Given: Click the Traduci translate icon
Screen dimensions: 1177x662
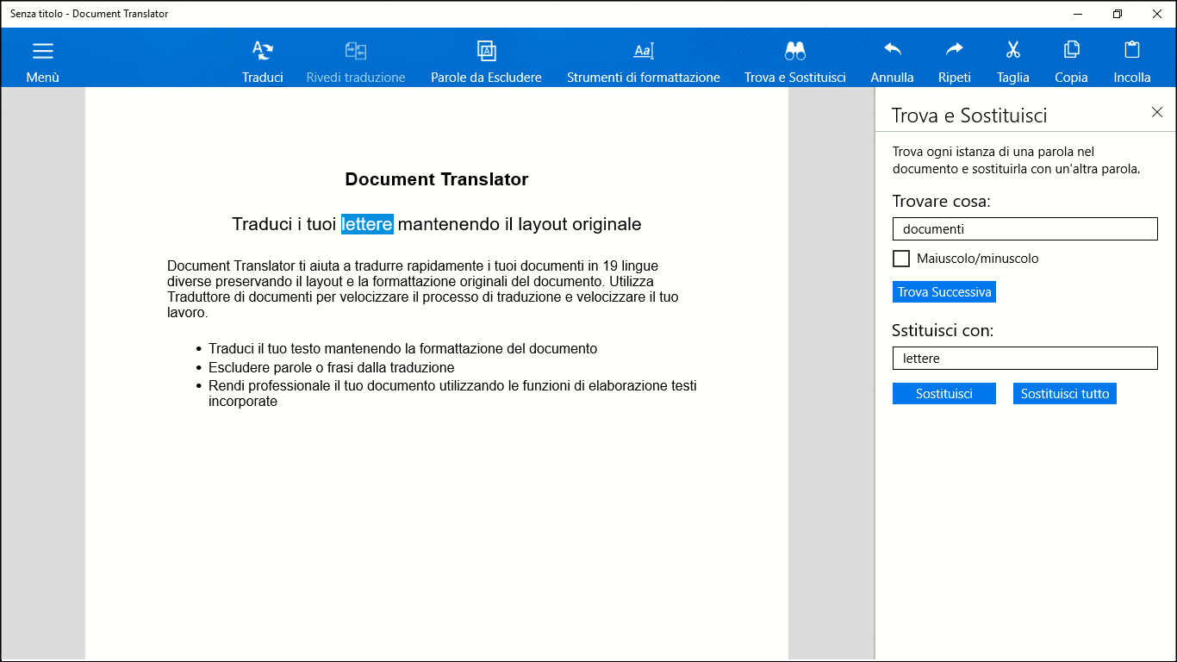Looking at the screenshot, I should point(263,52).
